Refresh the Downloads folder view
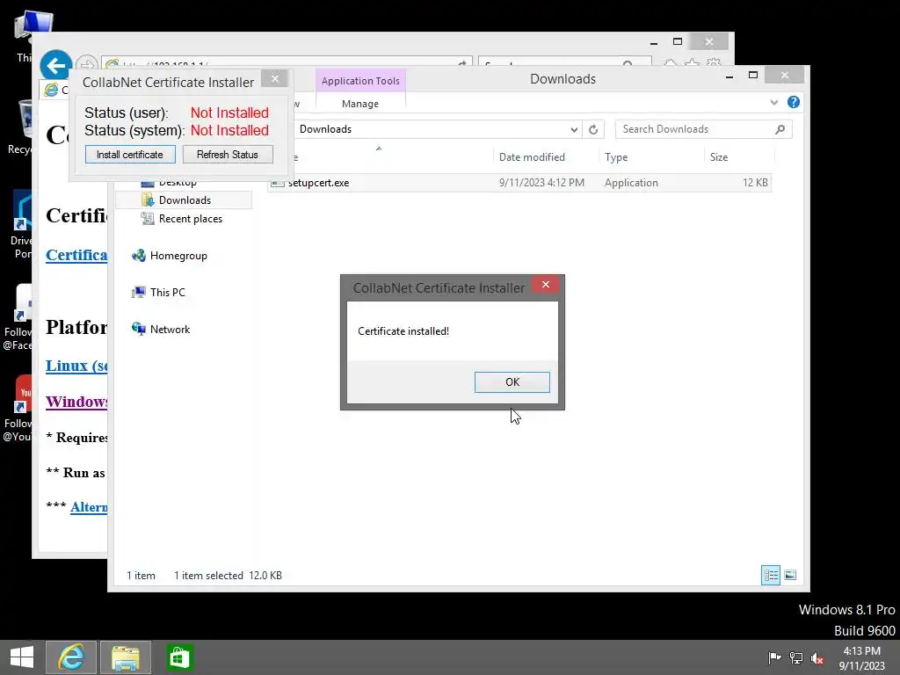 [x=593, y=130]
